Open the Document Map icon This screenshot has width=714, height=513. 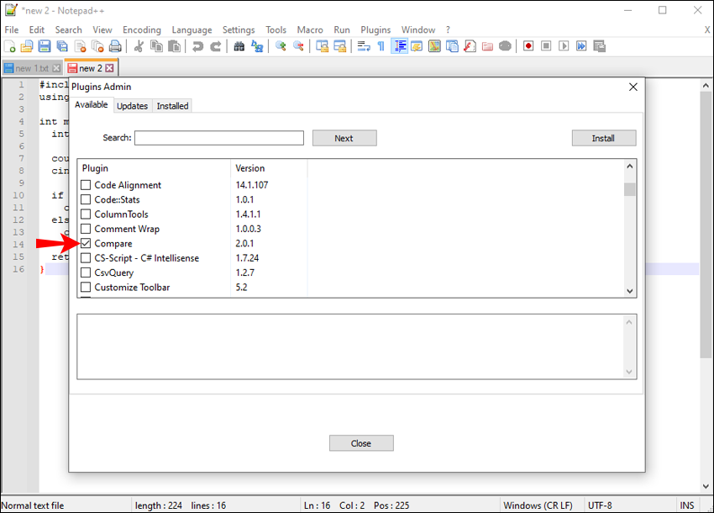tap(434, 46)
